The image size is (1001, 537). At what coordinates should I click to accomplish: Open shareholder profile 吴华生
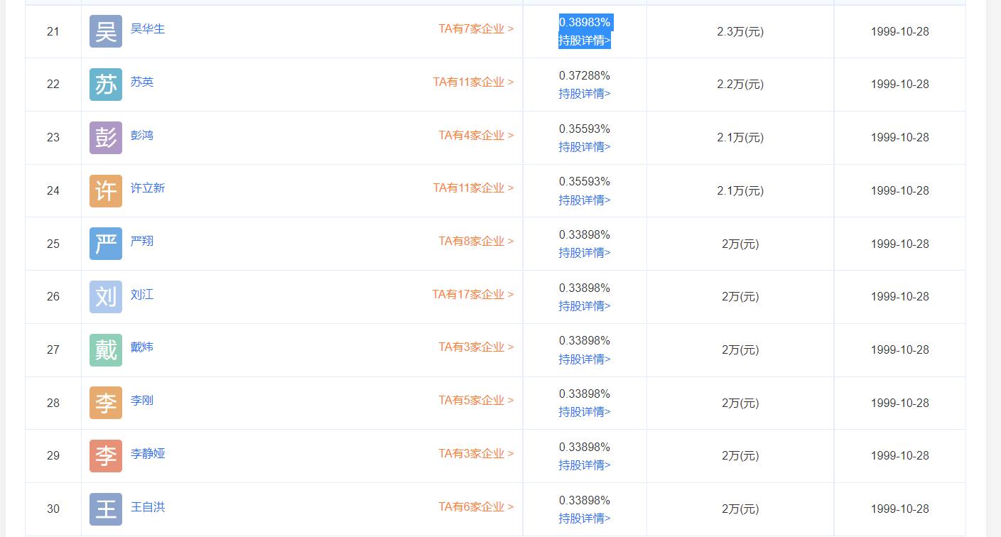click(x=147, y=30)
